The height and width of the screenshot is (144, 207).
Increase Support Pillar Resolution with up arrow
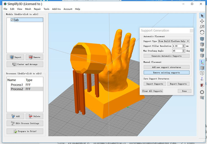point(184,45)
